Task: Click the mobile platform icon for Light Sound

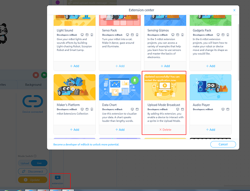Action: 92,35
